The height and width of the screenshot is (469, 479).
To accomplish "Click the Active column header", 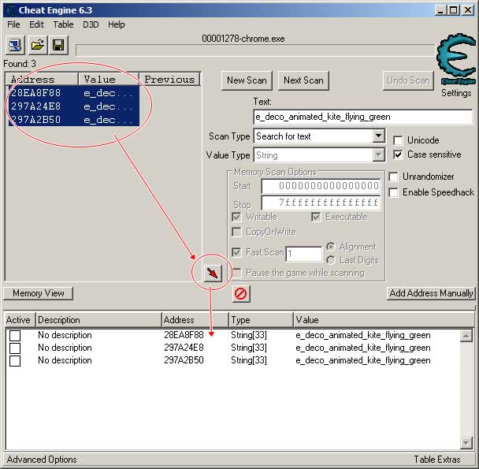I will (x=20, y=320).
